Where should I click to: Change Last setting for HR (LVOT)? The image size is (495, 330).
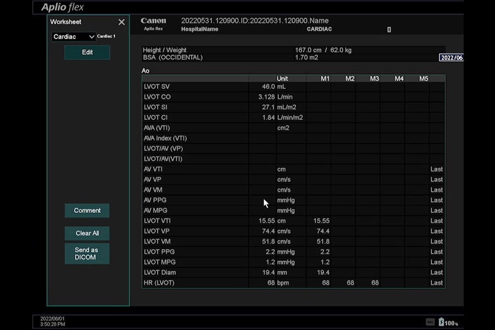coord(437,283)
